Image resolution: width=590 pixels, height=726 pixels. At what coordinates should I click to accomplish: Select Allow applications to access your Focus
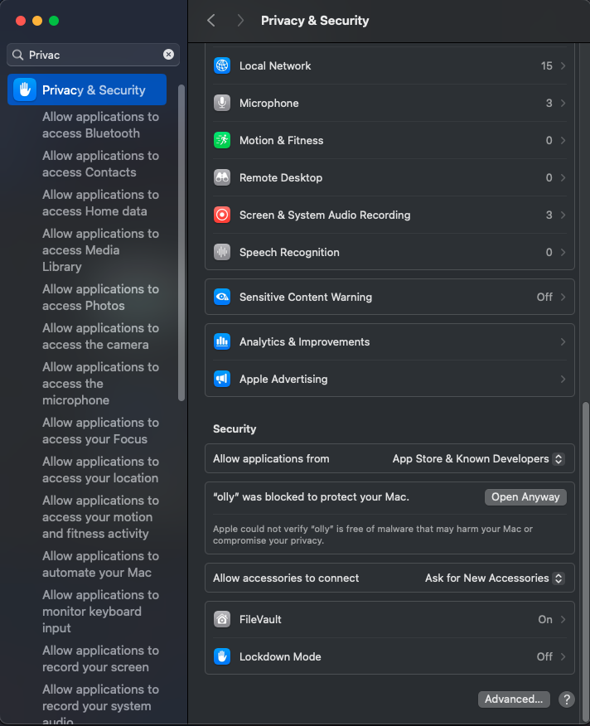100,431
